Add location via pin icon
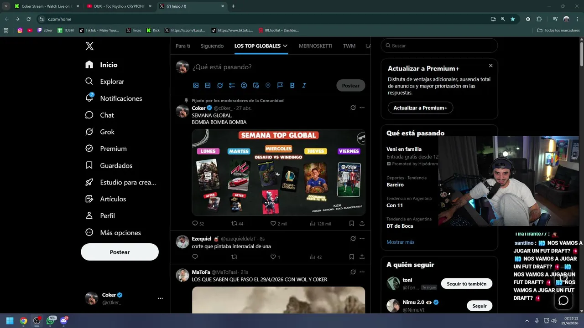Image resolution: width=584 pixels, height=328 pixels. [x=268, y=85]
